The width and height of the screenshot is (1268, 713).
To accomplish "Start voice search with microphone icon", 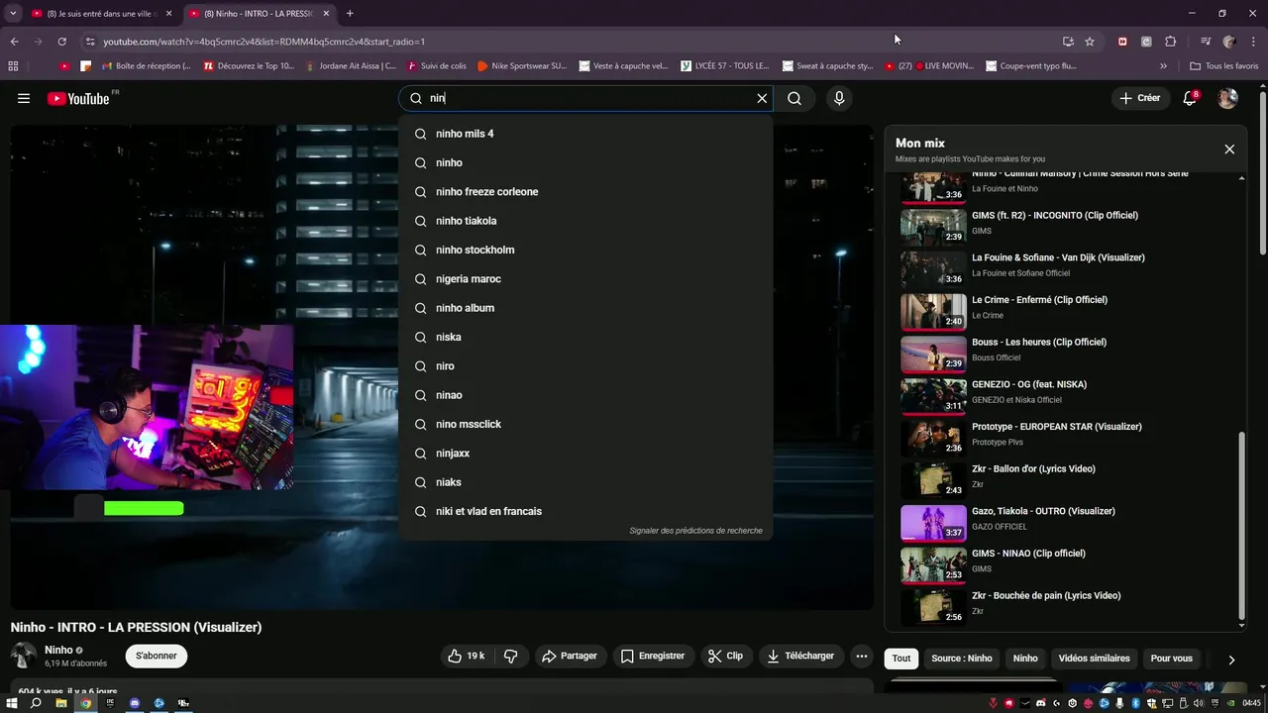I will [x=839, y=98].
